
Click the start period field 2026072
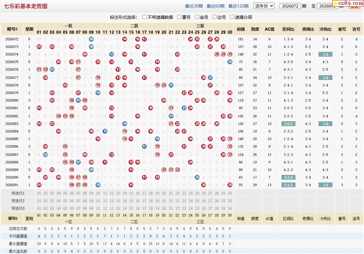point(290,6)
